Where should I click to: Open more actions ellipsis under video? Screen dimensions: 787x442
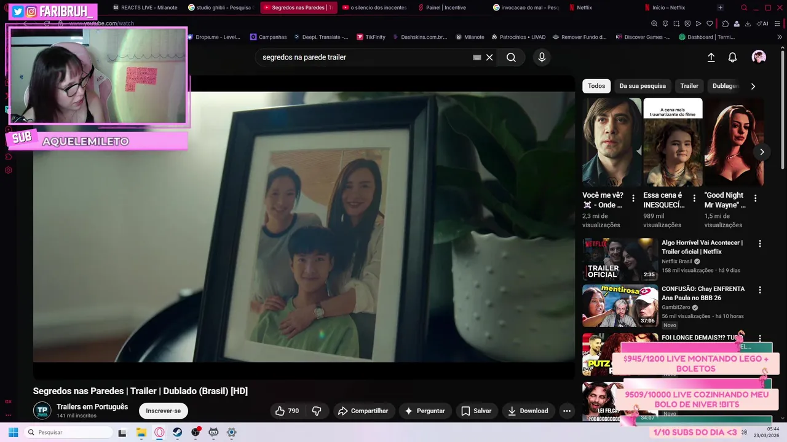(x=567, y=411)
